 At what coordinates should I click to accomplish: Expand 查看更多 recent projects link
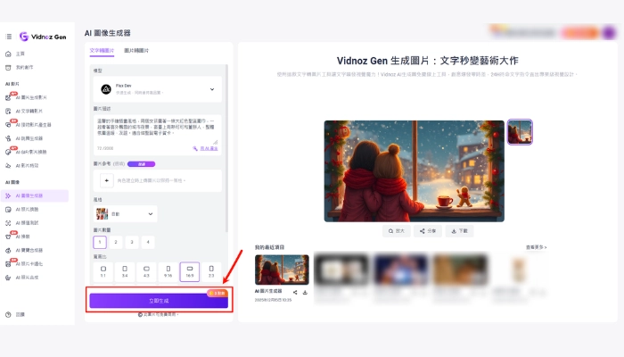point(537,246)
